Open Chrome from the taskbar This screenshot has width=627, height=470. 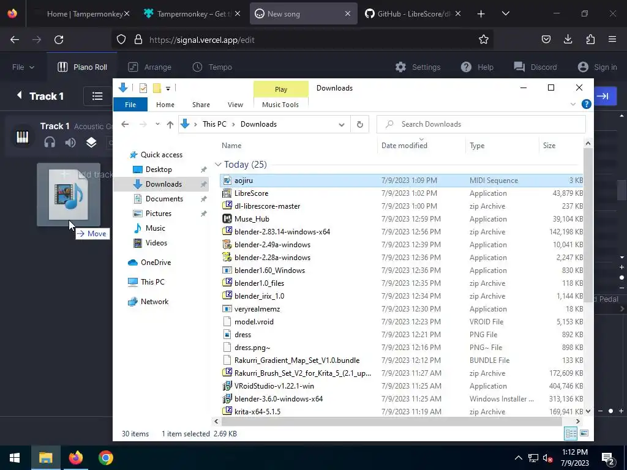coord(105,458)
